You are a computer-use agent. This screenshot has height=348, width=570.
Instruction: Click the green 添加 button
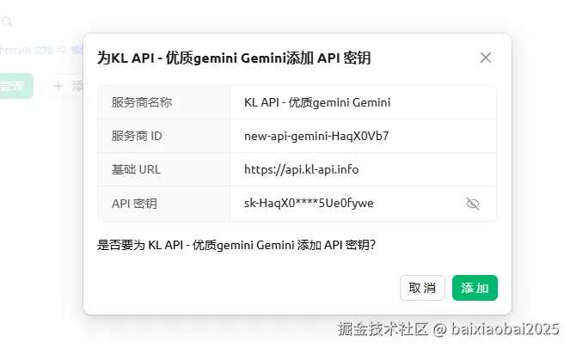[x=475, y=288]
